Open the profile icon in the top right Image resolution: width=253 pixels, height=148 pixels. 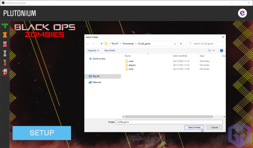tap(242, 13)
